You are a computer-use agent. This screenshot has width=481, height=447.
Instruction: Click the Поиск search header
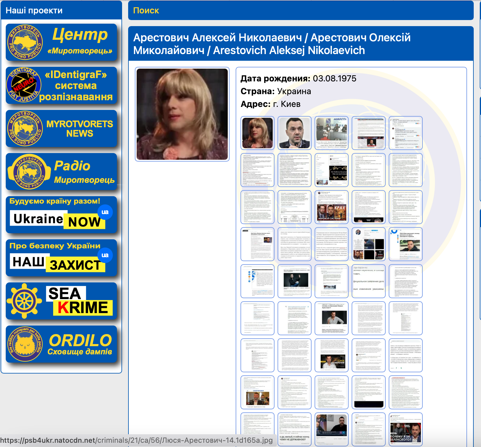coord(146,11)
